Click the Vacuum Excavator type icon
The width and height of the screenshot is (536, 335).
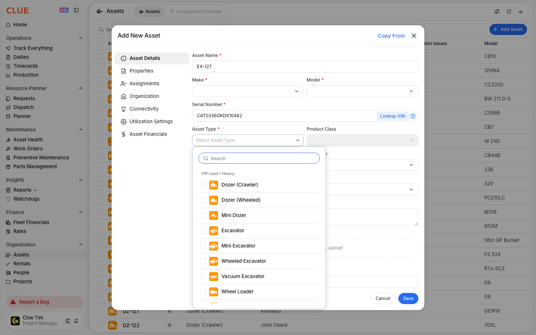click(x=214, y=277)
